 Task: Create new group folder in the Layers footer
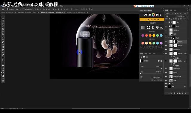[x=180, y=93]
